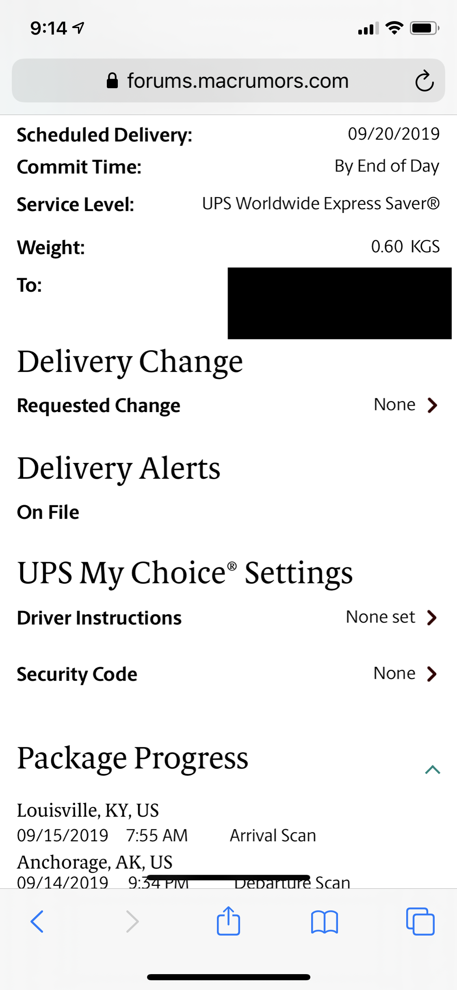The height and width of the screenshot is (990, 457).
Task: Open the Share sheet icon
Action: [228, 921]
